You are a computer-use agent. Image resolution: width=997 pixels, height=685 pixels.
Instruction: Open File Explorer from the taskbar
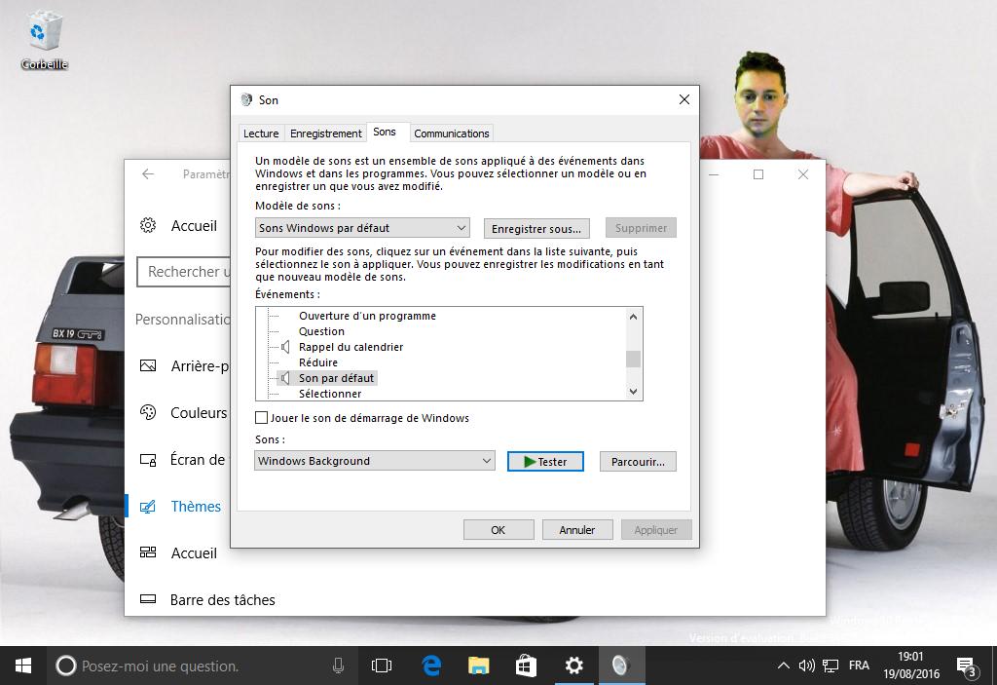478,666
